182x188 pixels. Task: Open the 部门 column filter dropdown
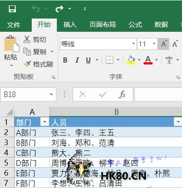[45, 122]
